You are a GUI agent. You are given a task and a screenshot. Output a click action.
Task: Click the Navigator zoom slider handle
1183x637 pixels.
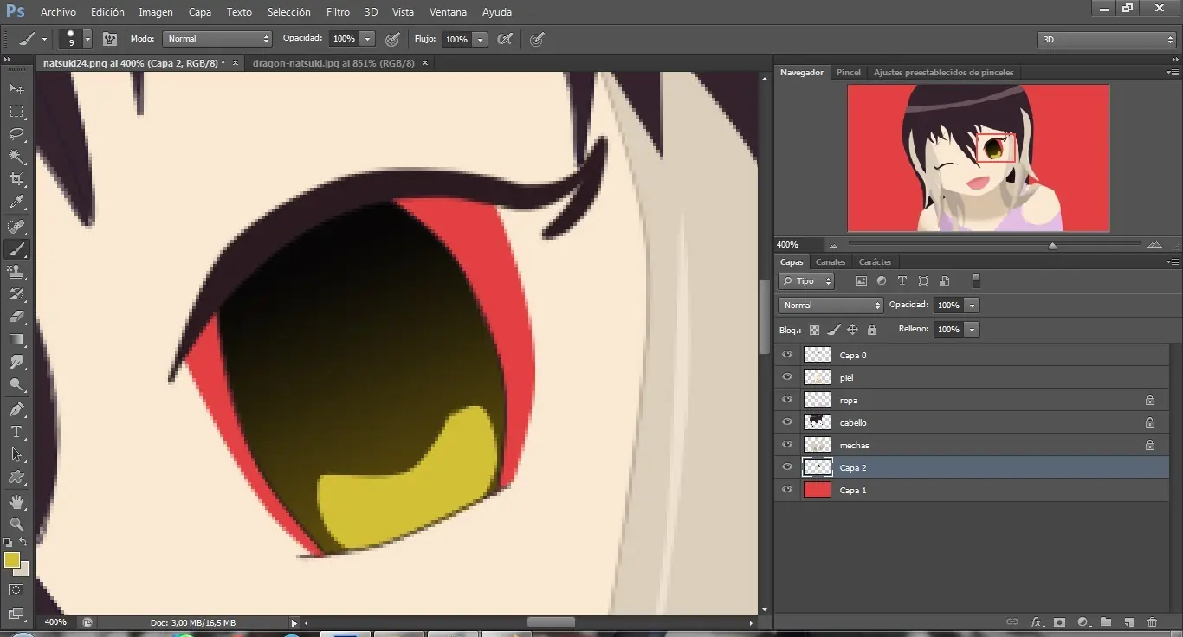(1052, 246)
